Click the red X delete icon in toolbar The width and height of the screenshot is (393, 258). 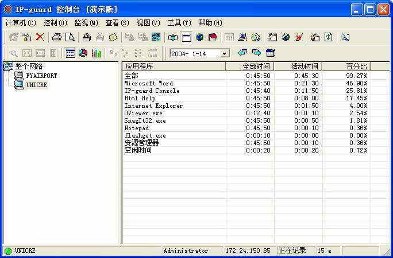[x=40, y=37]
